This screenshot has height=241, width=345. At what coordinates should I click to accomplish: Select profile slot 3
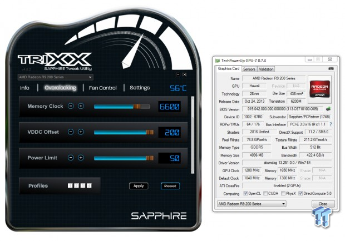[83, 186]
